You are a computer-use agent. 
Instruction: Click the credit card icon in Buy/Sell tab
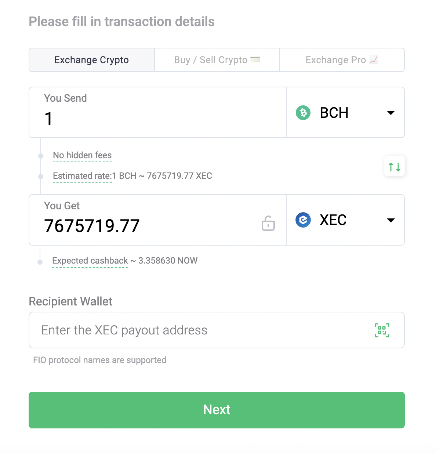click(255, 59)
